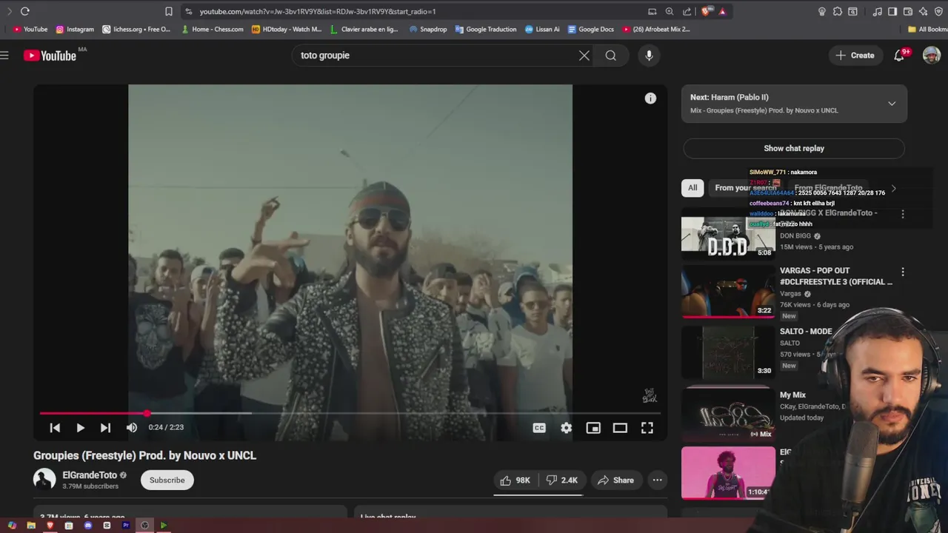This screenshot has height=533, width=948.
Task: Open Google Traduction bookmark
Action: [x=486, y=30]
